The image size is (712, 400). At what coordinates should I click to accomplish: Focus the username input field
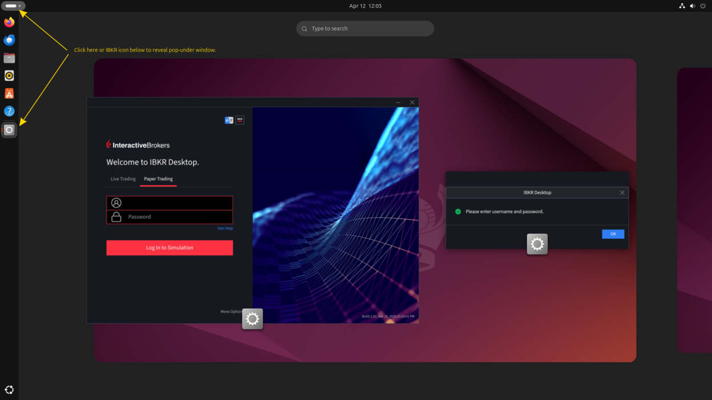pos(169,203)
